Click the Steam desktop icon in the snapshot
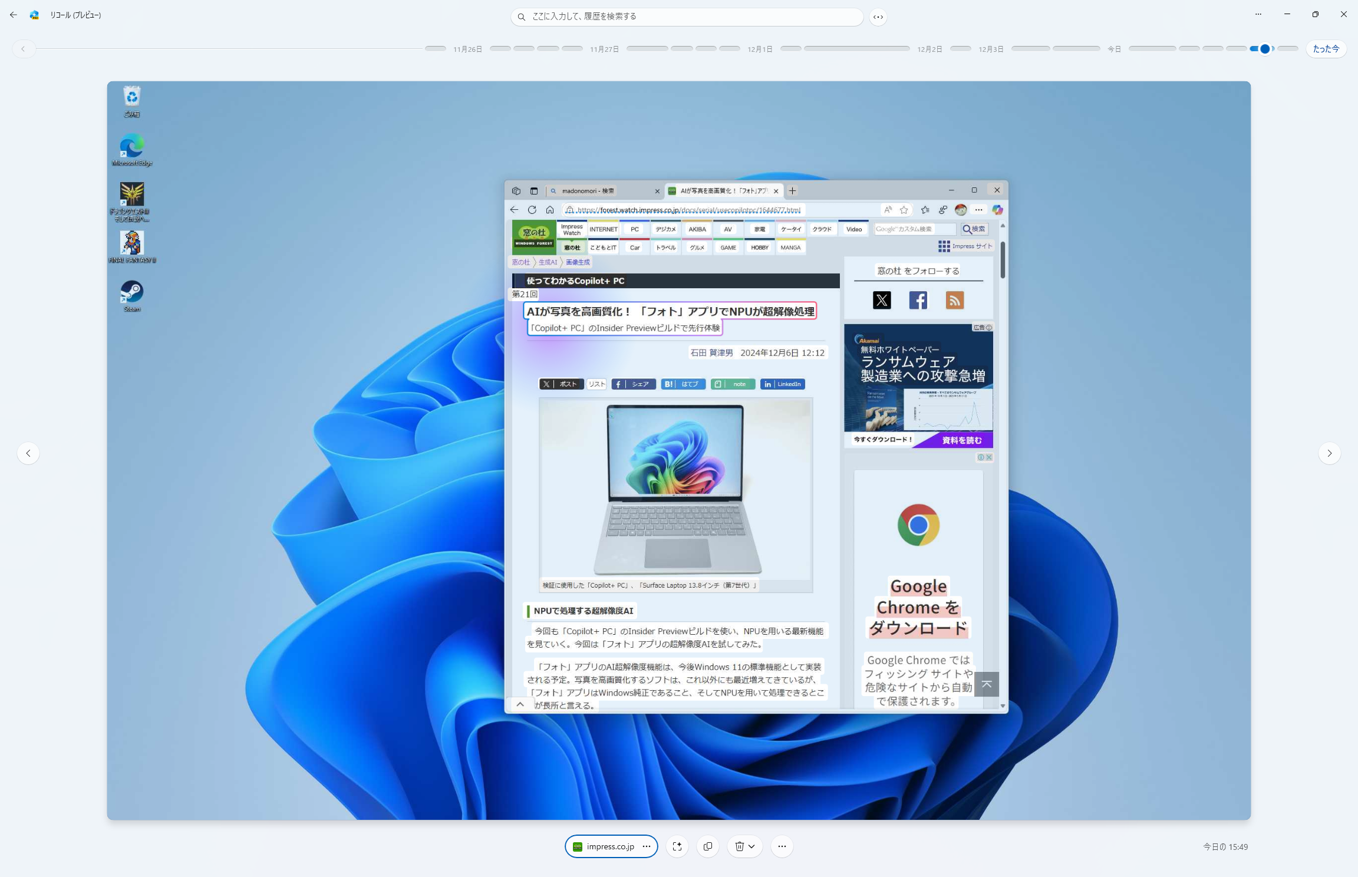Screen dimensions: 1358x877 click(132, 292)
